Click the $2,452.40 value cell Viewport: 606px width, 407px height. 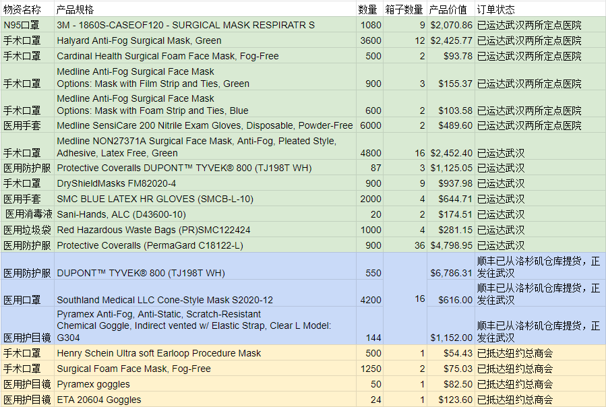tap(451, 146)
